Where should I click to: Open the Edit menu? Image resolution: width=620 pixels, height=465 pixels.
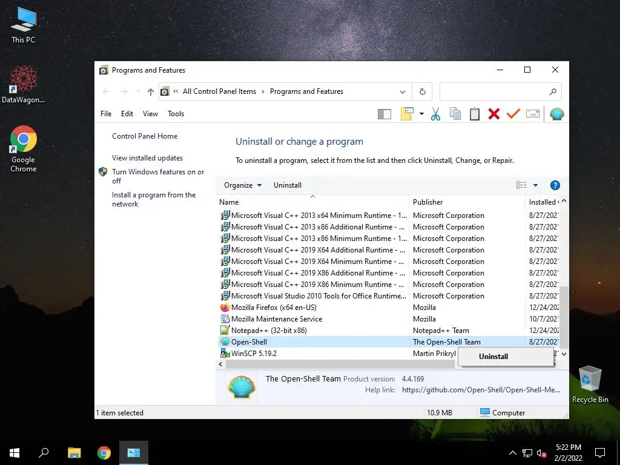(127, 114)
